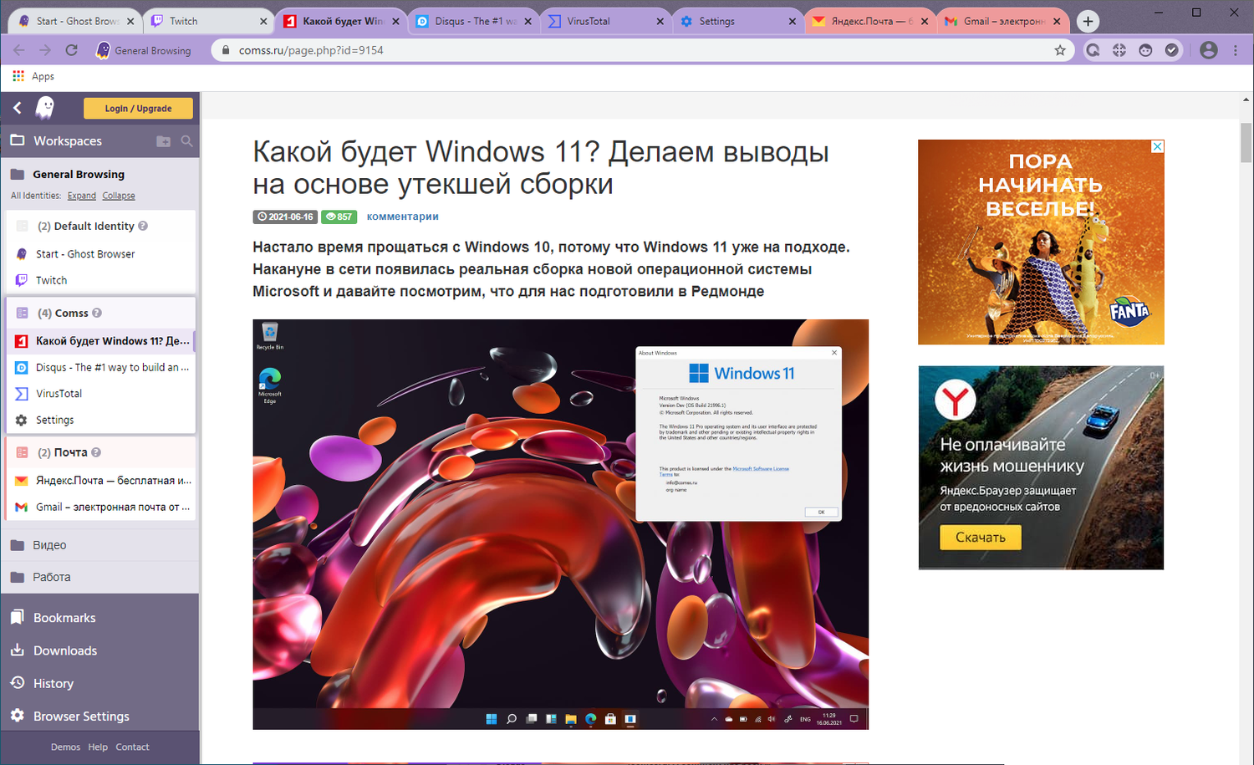The width and height of the screenshot is (1254, 765).
Task: Click the Скачать button in Yandex ad
Action: point(981,538)
